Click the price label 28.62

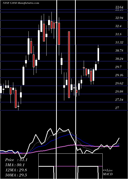click(x=119, y=83)
